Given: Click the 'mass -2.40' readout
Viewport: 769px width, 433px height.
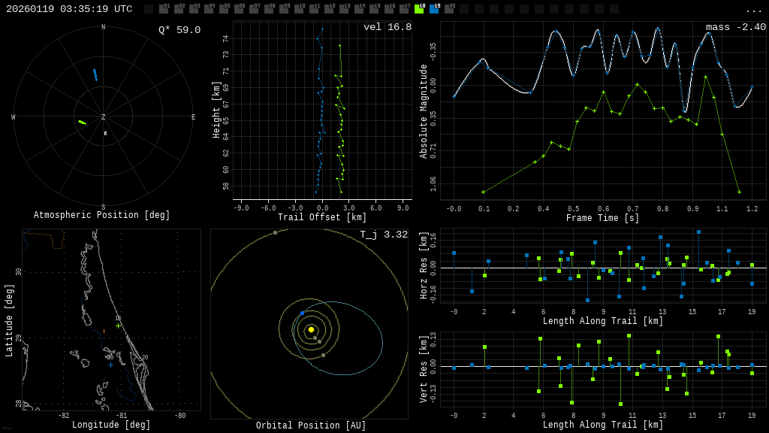Looking at the screenshot, I should [735, 28].
